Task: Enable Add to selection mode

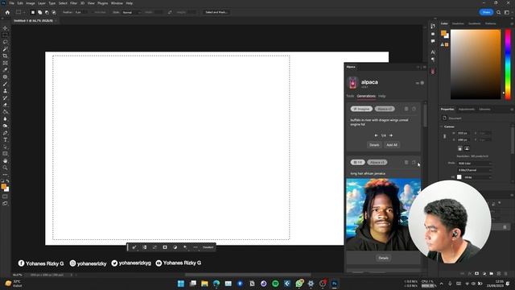Action: tap(39, 12)
